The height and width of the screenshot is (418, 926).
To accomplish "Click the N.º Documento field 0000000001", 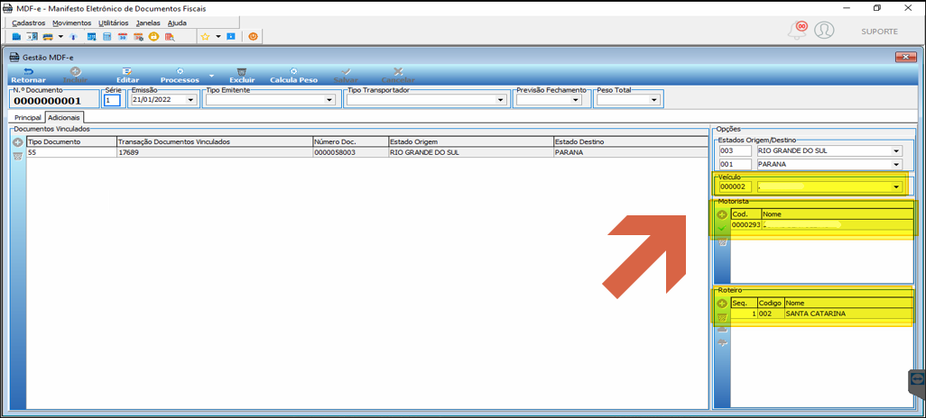I will (x=47, y=101).
